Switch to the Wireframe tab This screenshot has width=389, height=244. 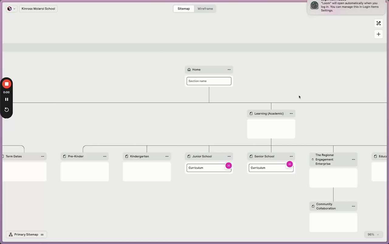pyautogui.click(x=205, y=8)
